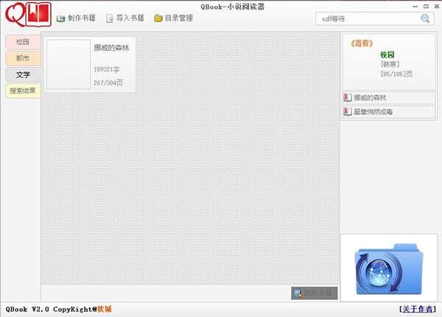Open the 导入书籍 import option
The height and width of the screenshot is (317, 442).
tap(125, 18)
